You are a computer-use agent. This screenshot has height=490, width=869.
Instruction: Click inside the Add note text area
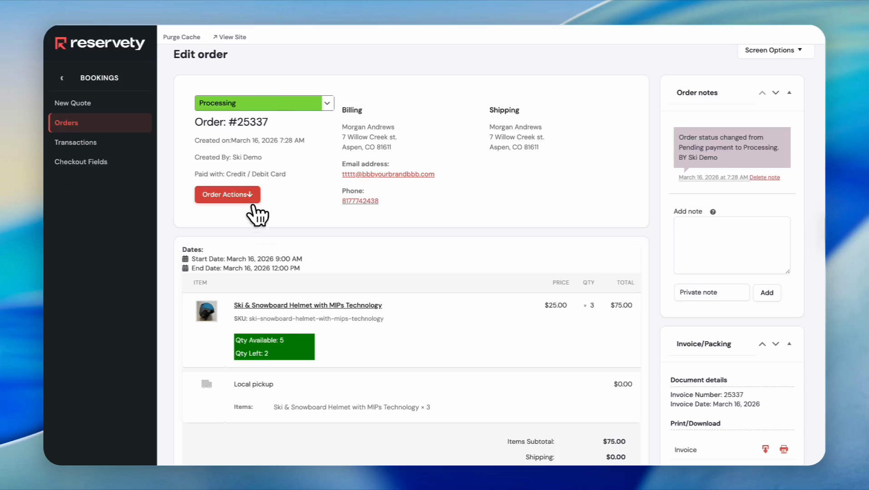[731, 245]
